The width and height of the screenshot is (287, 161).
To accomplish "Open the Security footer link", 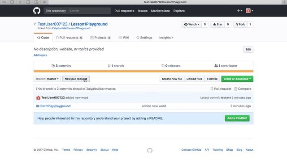I will click(x=91, y=150).
